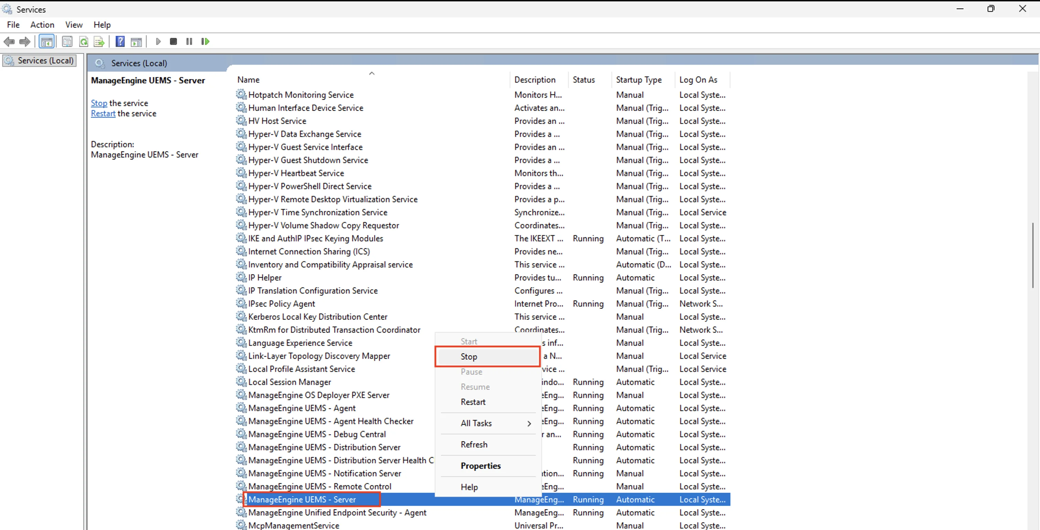Image resolution: width=1040 pixels, height=530 pixels.
Task: Click the Start Service play icon
Action: 158,41
